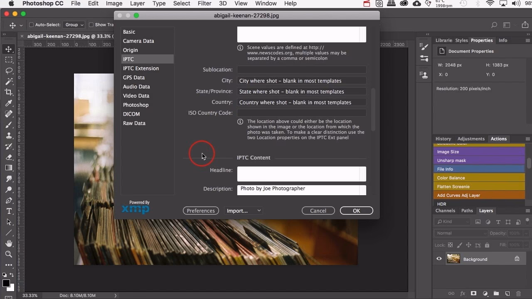This screenshot has width=532, height=299.
Task: Click the OK button in dialog
Action: (x=356, y=211)
